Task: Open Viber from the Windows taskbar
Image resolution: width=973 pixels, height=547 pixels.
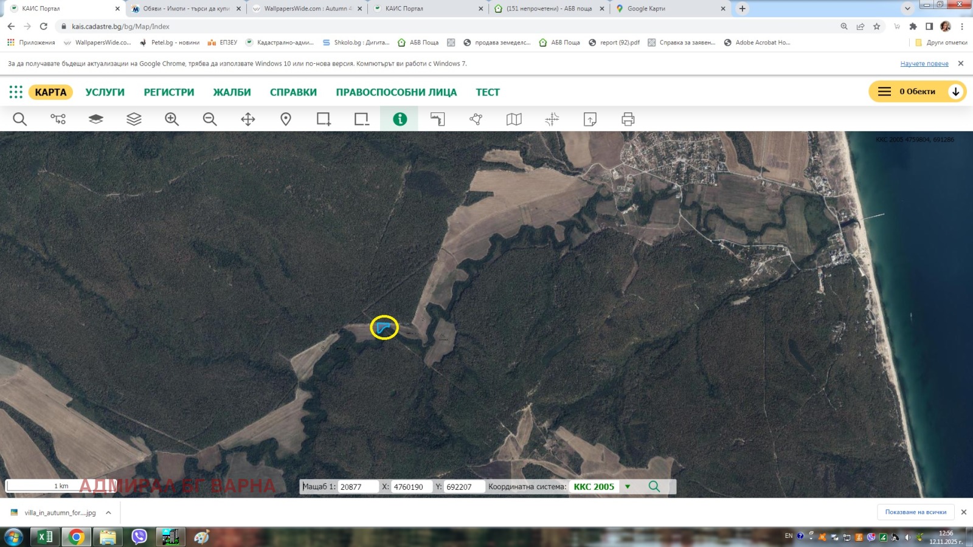Action: click(x=139, y=537)
